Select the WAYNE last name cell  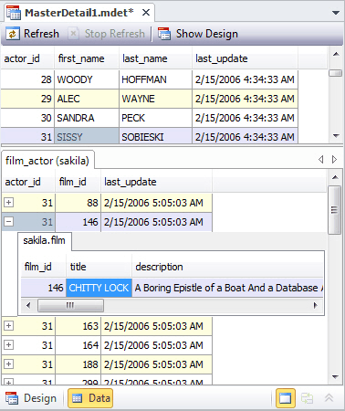[155, 99]
